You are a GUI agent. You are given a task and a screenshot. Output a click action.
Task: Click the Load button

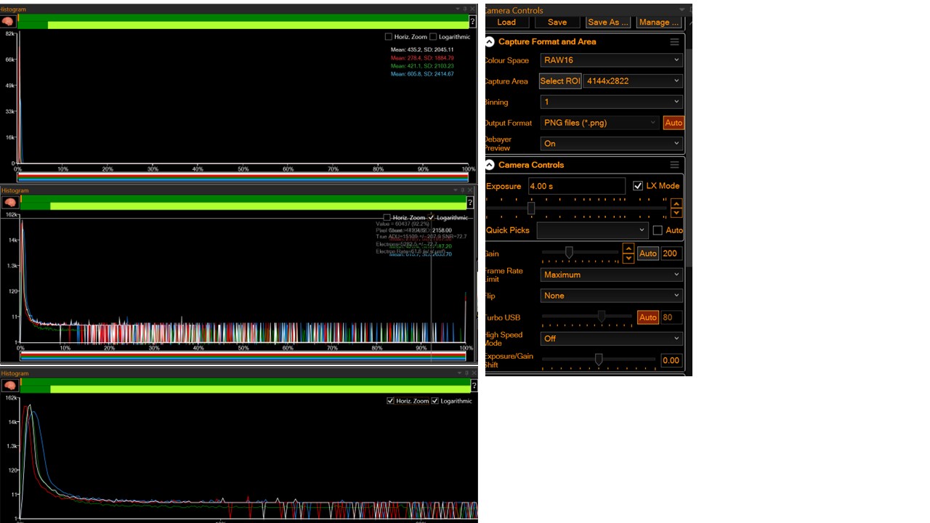click(506, 22)
